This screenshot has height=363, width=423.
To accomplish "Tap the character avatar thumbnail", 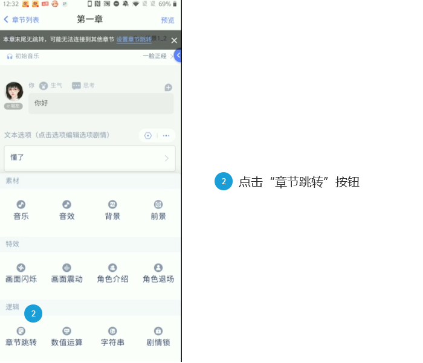I will [x=14, y=91].
